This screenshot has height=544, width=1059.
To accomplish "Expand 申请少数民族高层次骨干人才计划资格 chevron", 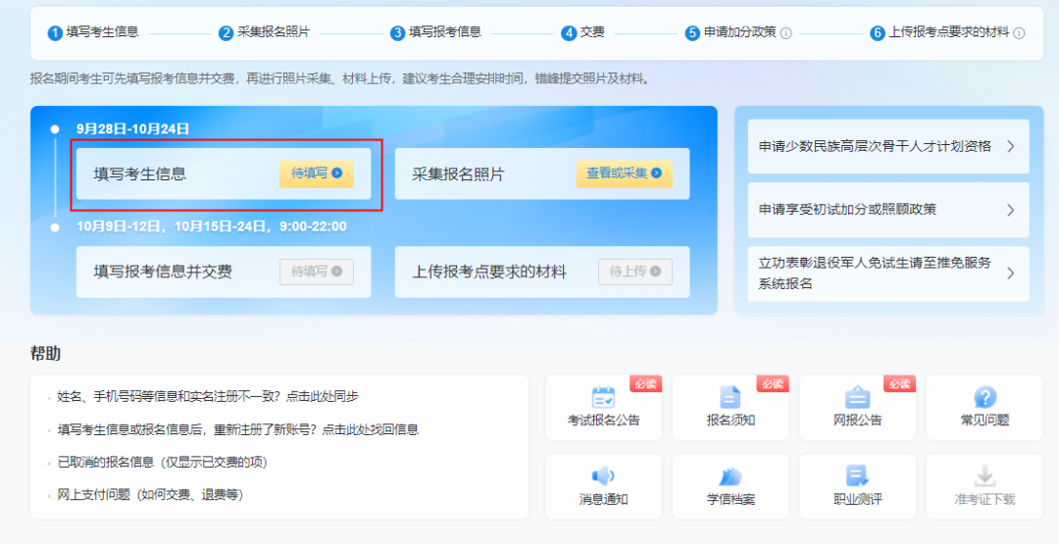I will click(x=1010, y=146).
